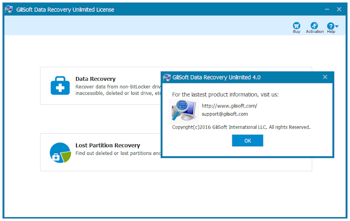Click 'Find out deleted or lost partitions' text
Image resolution: width=350 pixels, height=221 pixels.
[x=118, y=153]
